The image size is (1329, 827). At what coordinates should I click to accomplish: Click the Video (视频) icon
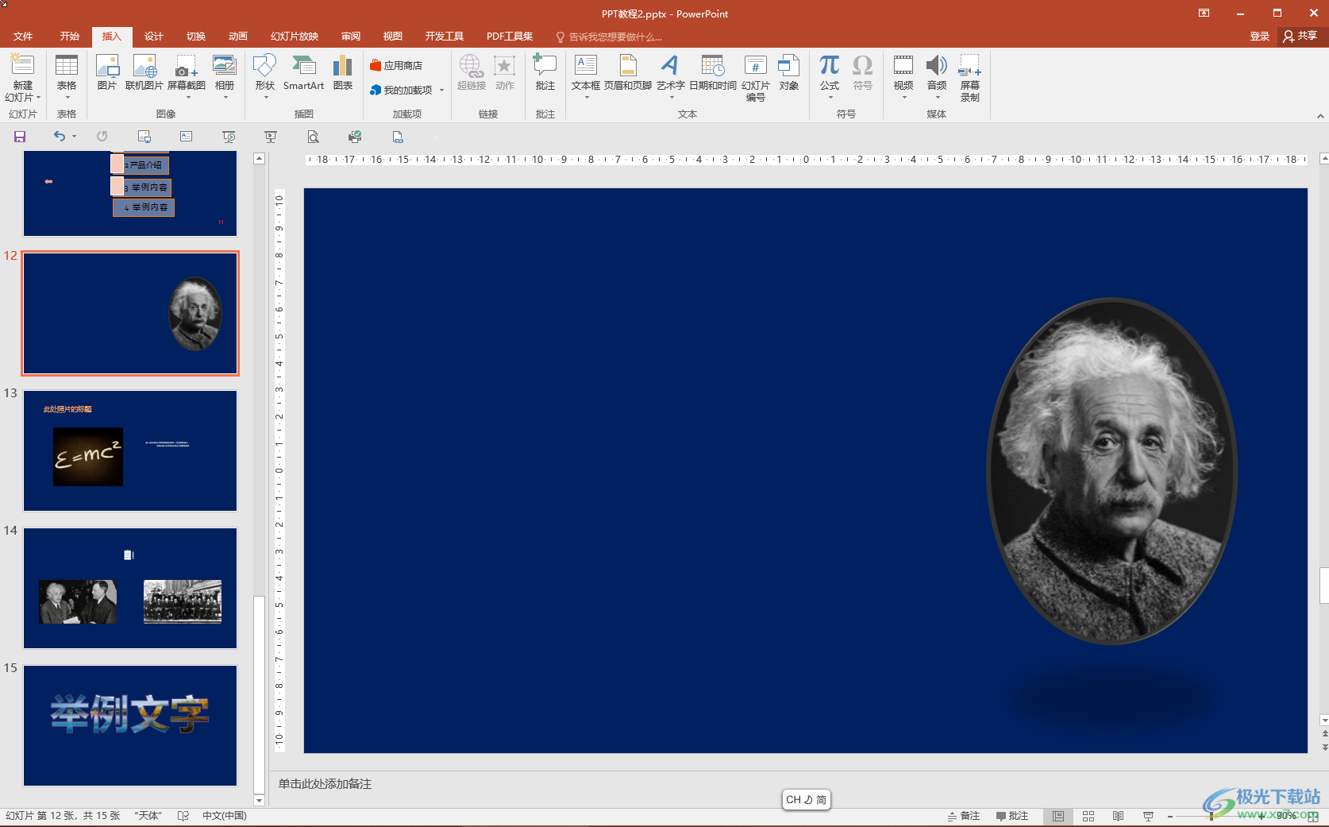coord(903,65)
